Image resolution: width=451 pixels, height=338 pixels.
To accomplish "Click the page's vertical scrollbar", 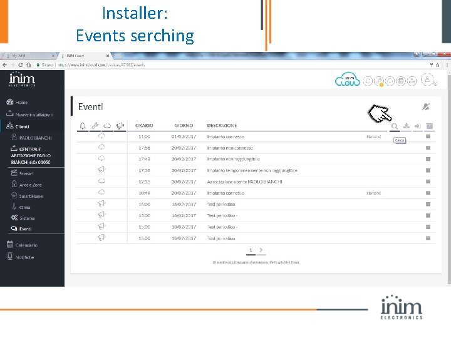I will [x=449, y=178].
